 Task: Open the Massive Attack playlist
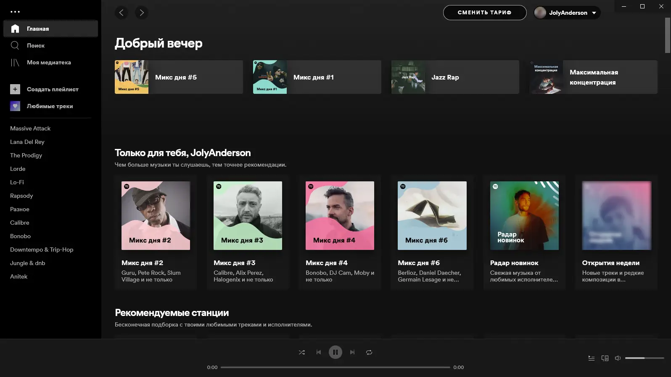30,128
